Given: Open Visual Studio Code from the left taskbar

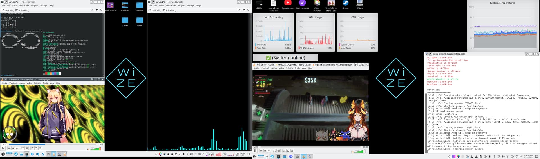Looking at the screenshot, I should click(x=38, y=154).
